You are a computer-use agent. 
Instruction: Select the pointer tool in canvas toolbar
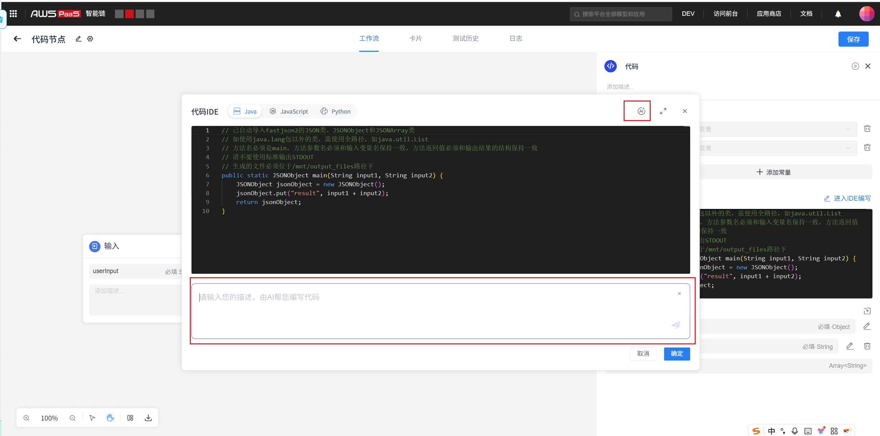point(92,418)
